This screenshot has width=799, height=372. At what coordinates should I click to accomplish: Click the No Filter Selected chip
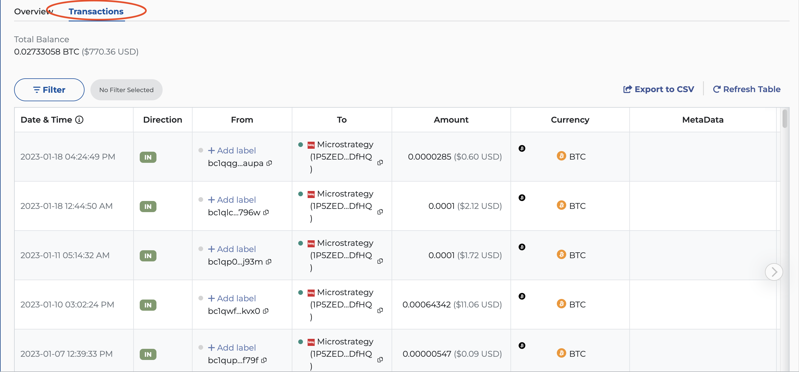click(x=126, y=90)
